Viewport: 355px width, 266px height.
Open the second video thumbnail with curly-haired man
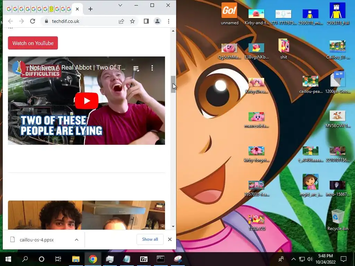tap(86, 215)
